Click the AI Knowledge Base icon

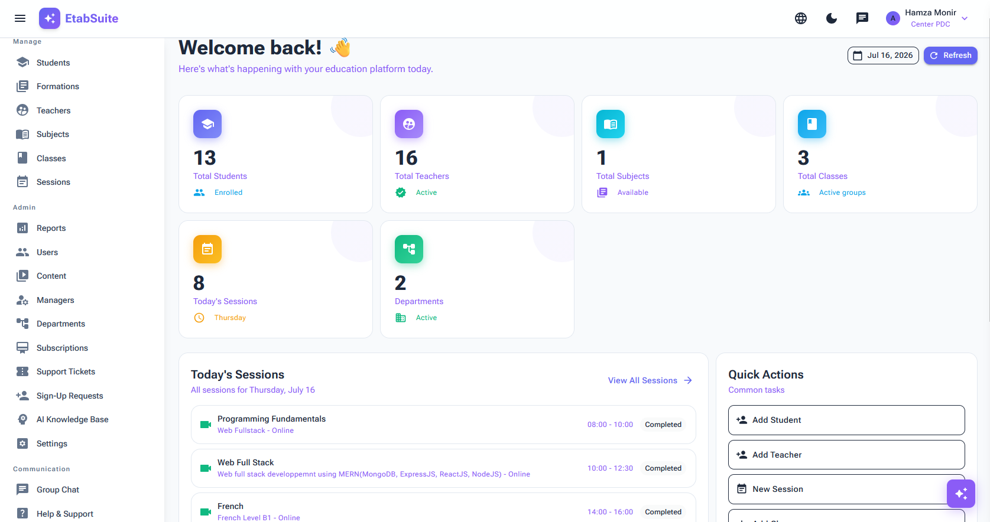click(x=22, y=419)
